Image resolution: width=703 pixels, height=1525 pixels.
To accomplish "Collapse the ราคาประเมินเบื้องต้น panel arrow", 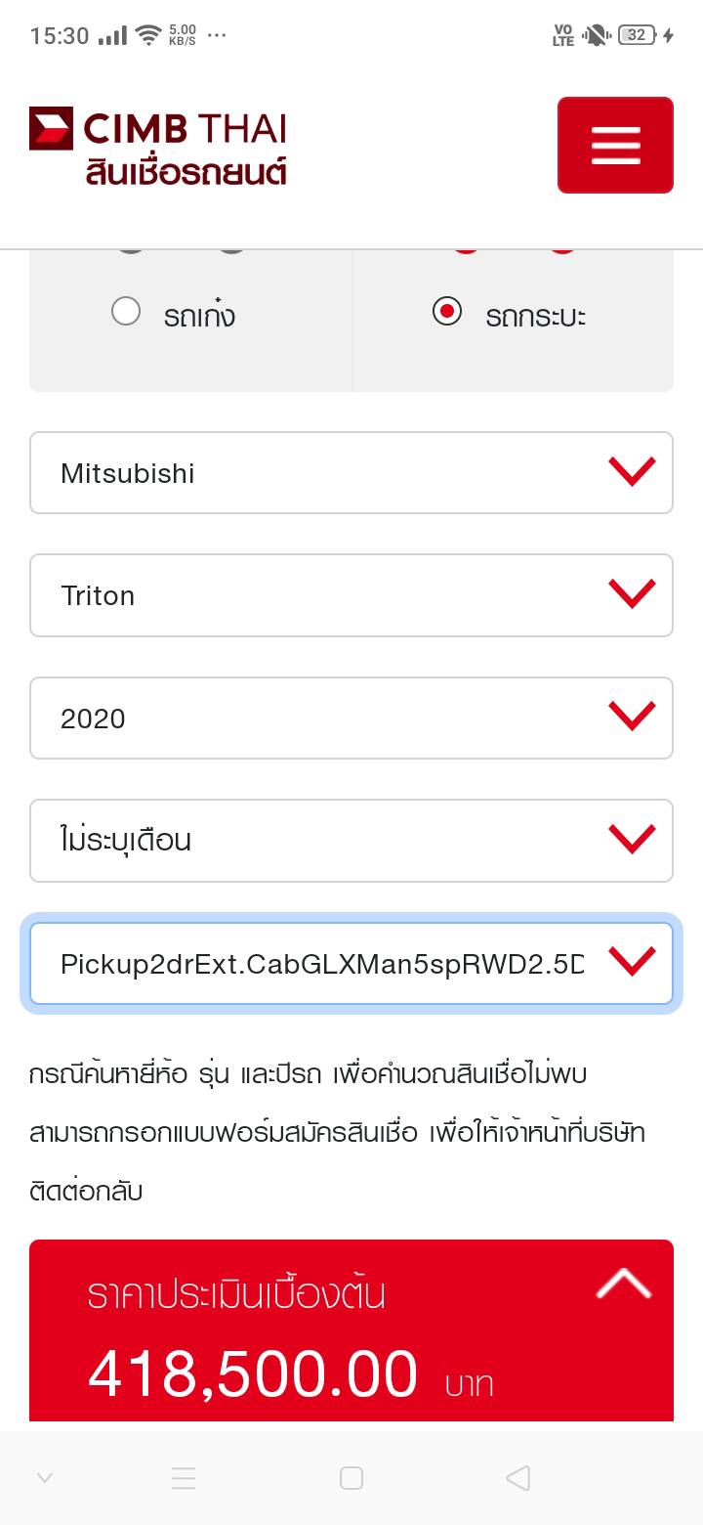I will pos(623,1285).
